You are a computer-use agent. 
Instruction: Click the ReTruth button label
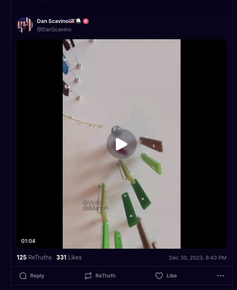pyautogui.click(x=105, y=276)
